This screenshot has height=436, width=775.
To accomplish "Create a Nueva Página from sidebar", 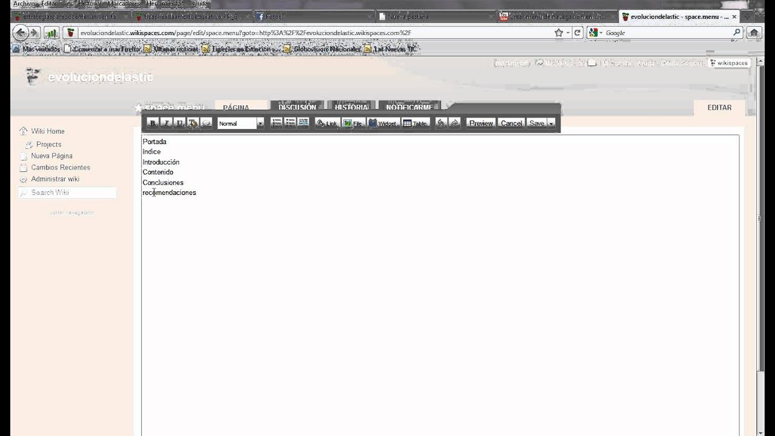I will pyautogui.click(x=51, y=156).
